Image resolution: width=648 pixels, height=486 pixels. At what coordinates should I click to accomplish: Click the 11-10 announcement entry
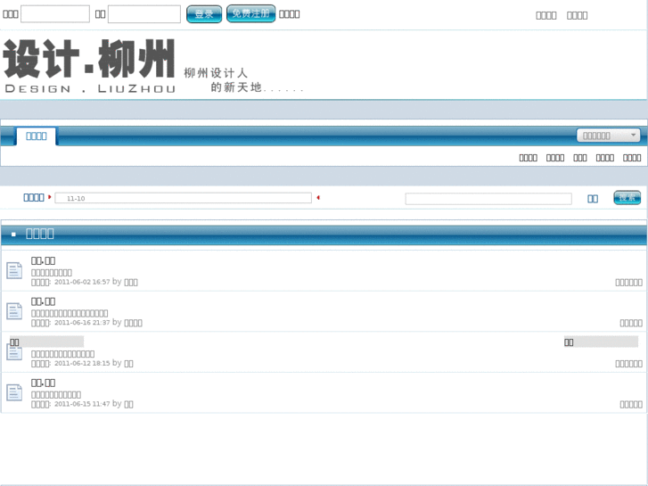point(76,199)
